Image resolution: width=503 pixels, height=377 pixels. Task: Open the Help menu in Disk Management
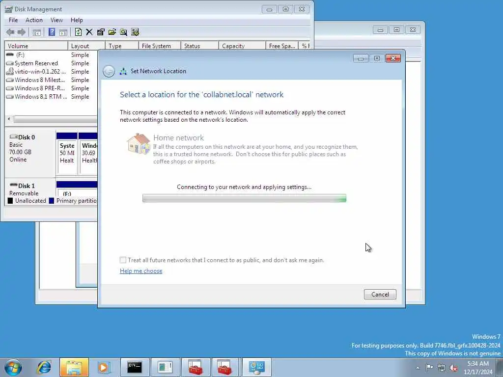[77, 20]
